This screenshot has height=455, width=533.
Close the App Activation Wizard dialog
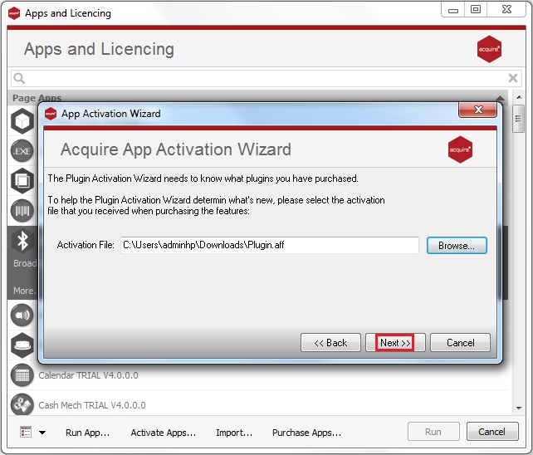477,110
